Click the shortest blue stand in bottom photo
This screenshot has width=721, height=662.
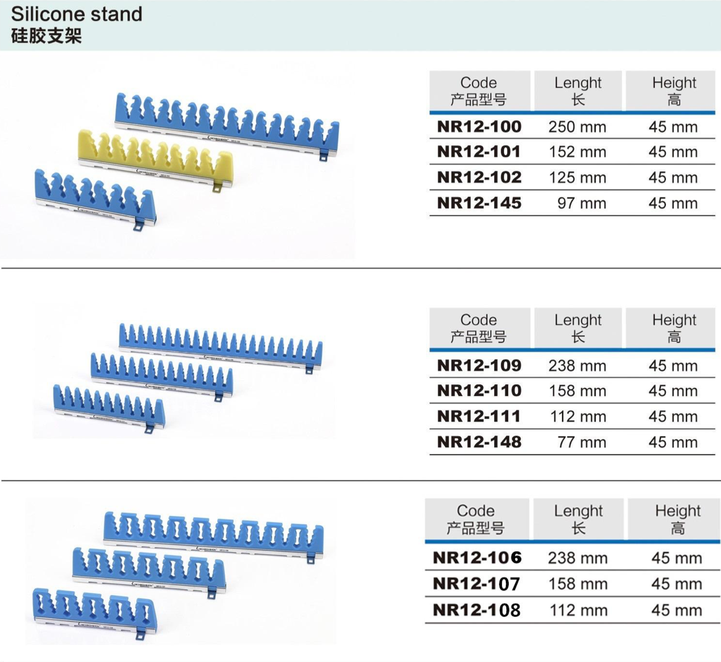(93, 608)
